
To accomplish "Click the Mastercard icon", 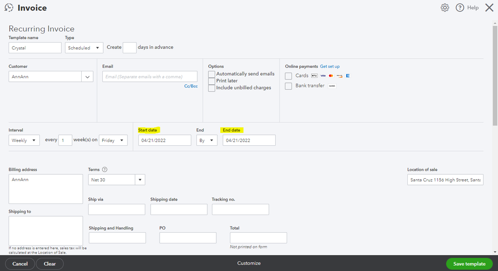I will click(331, 76).
